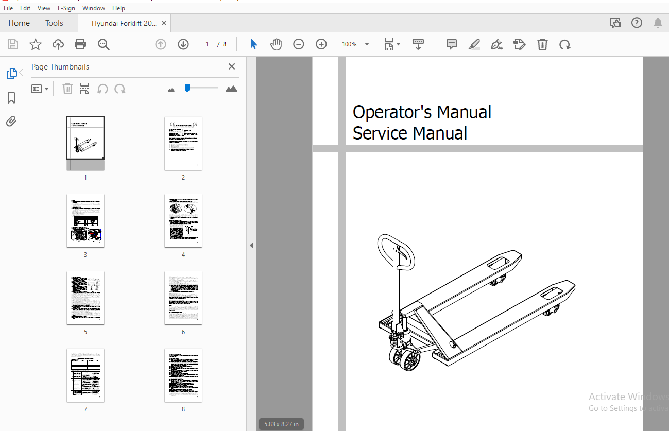Rotate thumbnail counterclockwise

click(x=102, y=89)
